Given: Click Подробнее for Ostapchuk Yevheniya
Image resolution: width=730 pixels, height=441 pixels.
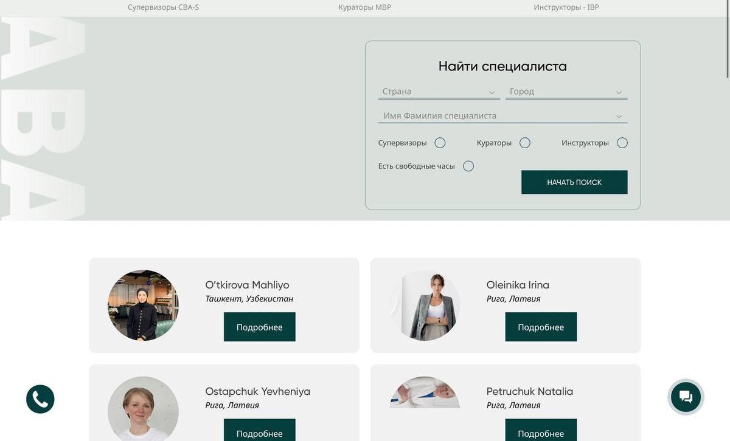Looking at the screenshot, I should tap(260, 430).
